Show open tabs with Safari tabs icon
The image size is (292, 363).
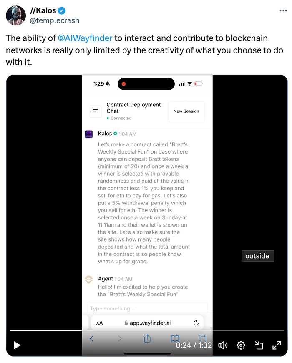pyautogui.click(x=202, y=339)
